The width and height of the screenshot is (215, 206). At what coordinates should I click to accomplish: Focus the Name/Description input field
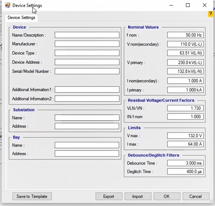(87, 35)
